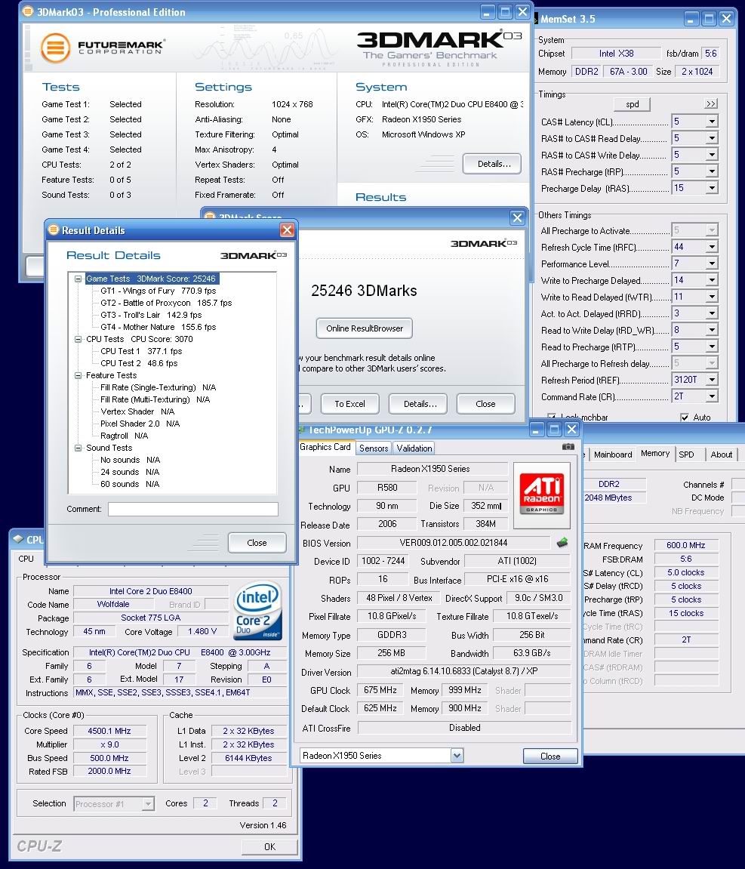Select the Graphics Card tab in GPU-Z
Image resolution: width=745 pixels, height=869 pixels.
(325, 447)
